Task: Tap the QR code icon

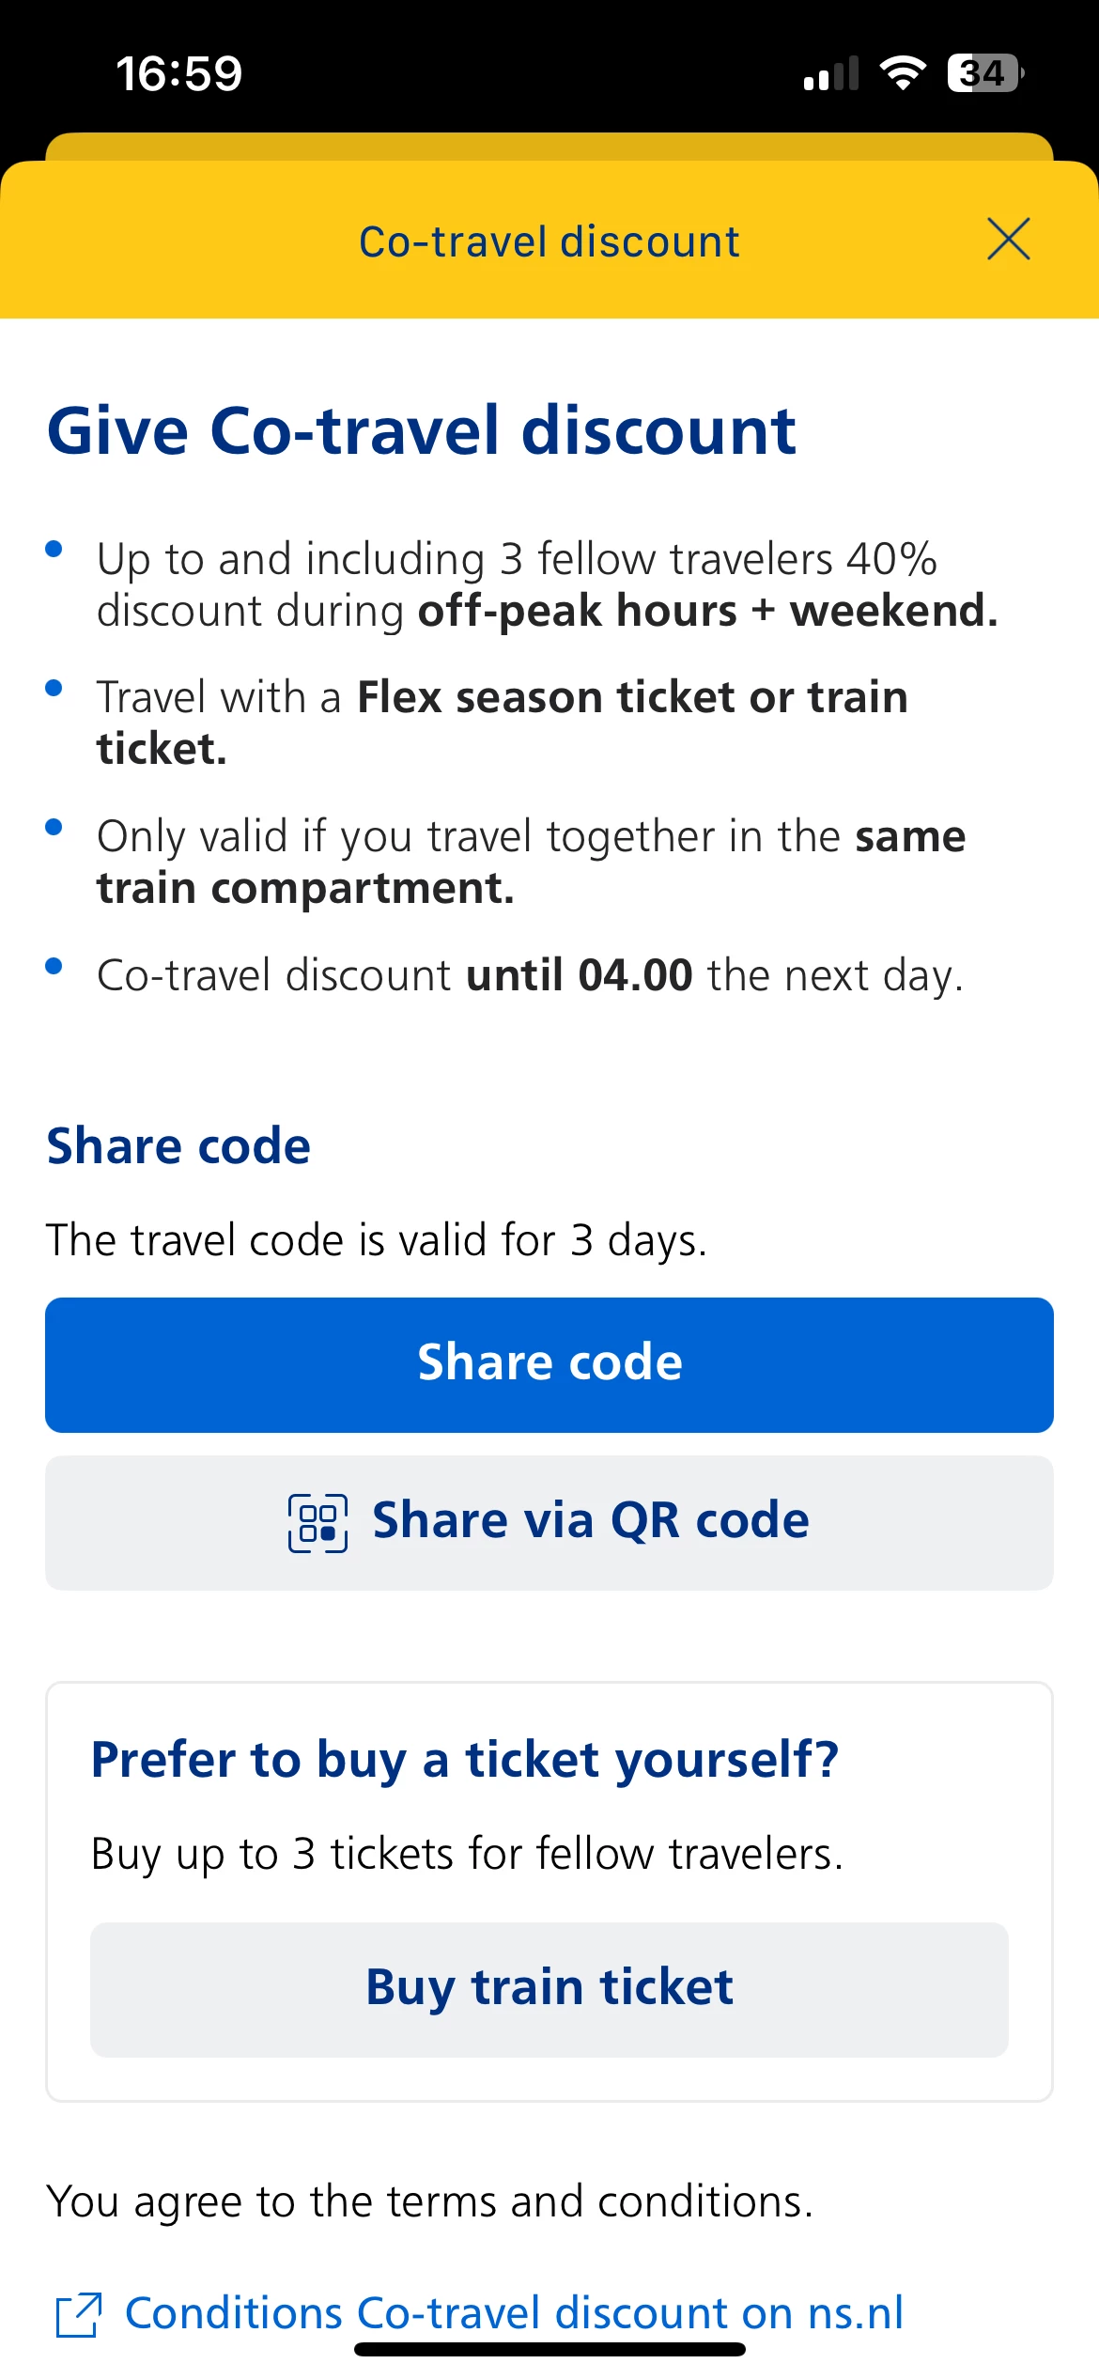Action: point(317,1523)
